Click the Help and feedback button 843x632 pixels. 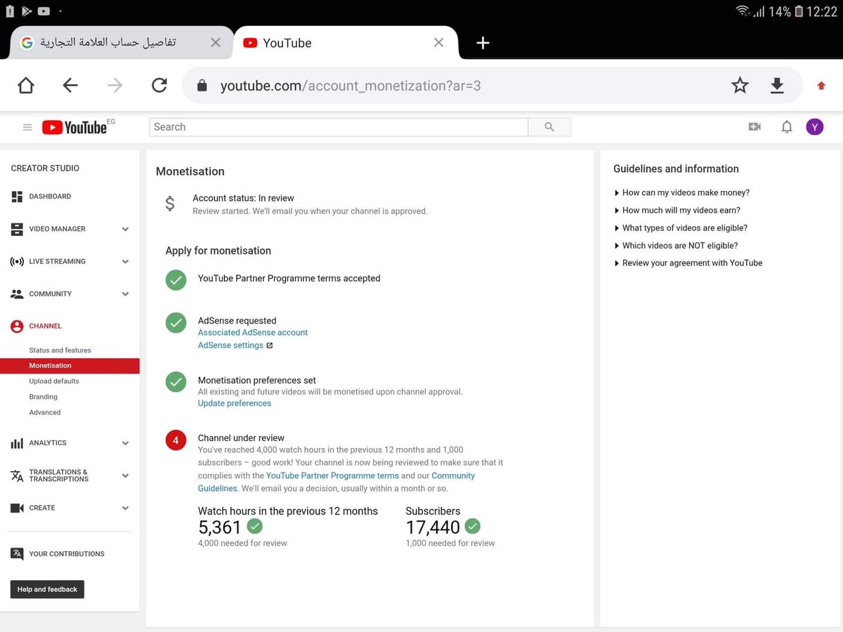47,589
